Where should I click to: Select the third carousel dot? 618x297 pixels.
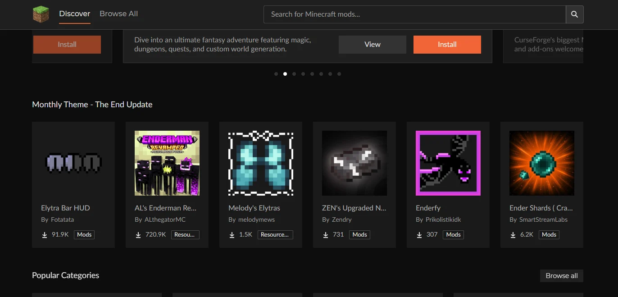[x=294, y=74]
